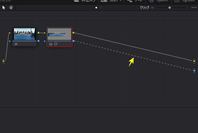The height and width of the screenshot is (133, 198).
Task: Click the node editor zoom slider handle
Action: pos(169,8)
